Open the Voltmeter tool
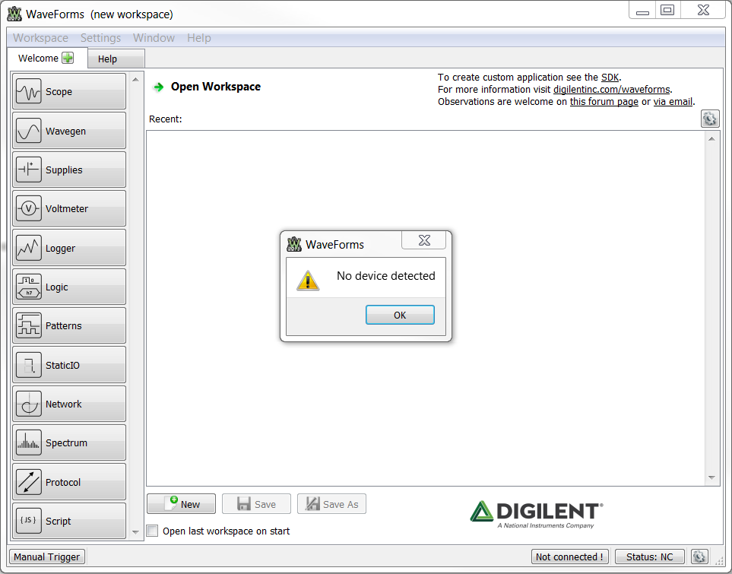This screenshot has width=732, height=574. pyautogui.click(x=69, y=208)
